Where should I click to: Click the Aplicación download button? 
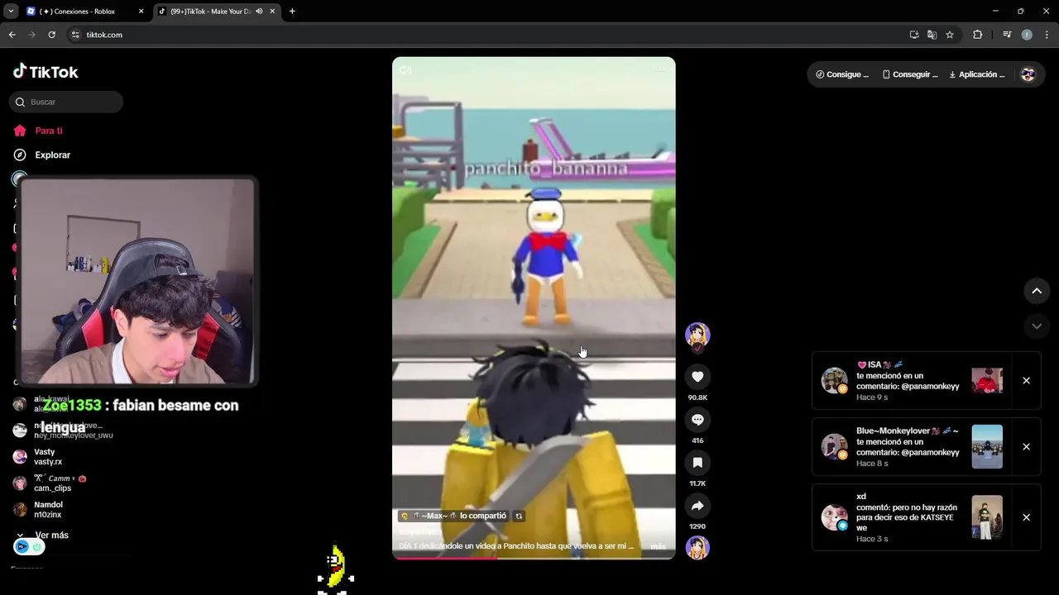pyautogui.click(x=977, y=74)
